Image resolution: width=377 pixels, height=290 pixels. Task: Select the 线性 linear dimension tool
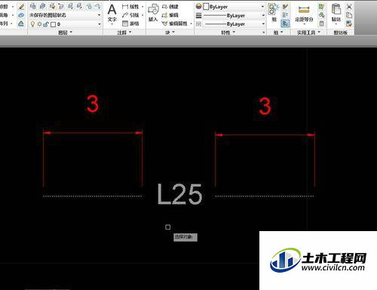(x=130, y=7)
